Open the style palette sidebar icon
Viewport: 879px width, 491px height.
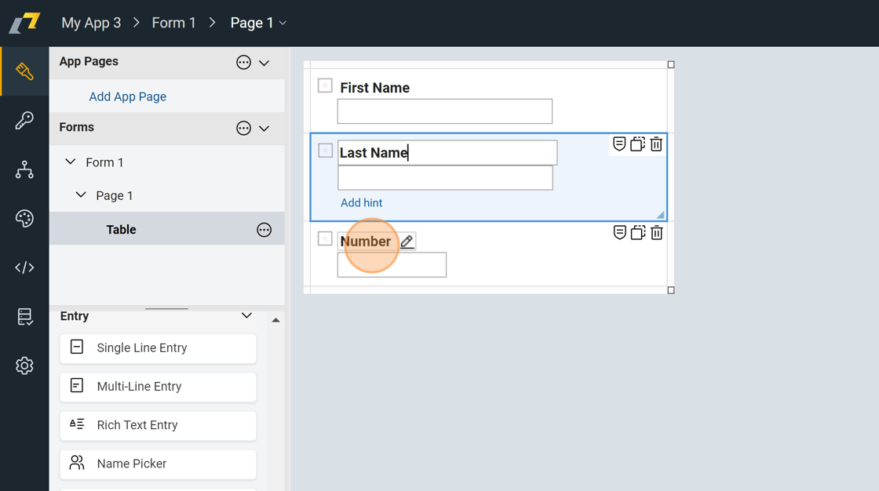[x=24, y=219]
